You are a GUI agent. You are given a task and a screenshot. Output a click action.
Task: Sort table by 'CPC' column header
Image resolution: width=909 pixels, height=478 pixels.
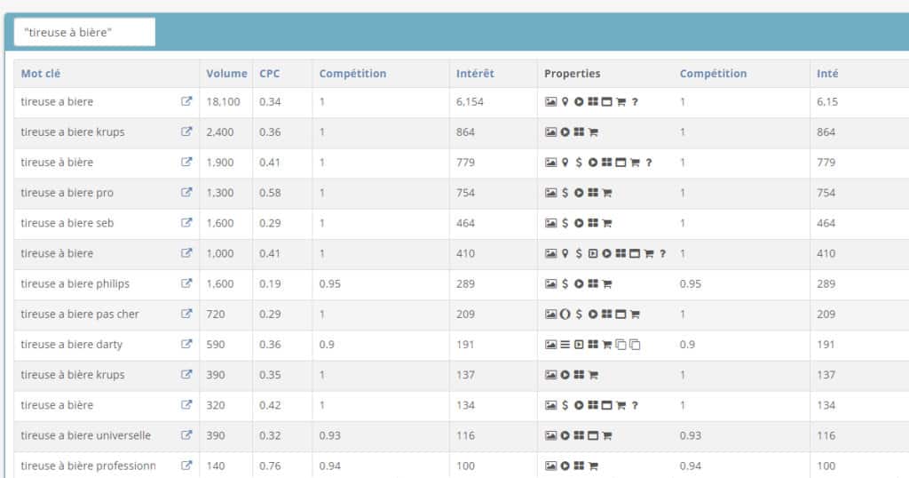270,73
